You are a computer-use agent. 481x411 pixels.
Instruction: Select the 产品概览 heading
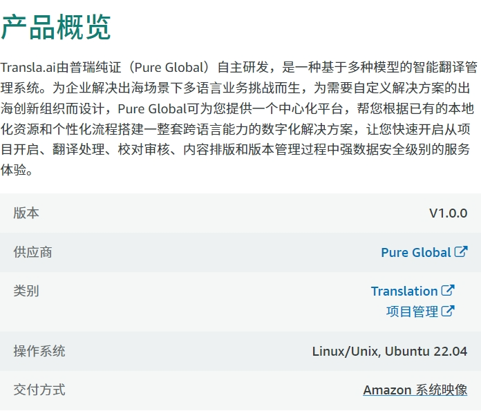click(x=55, y=28)
